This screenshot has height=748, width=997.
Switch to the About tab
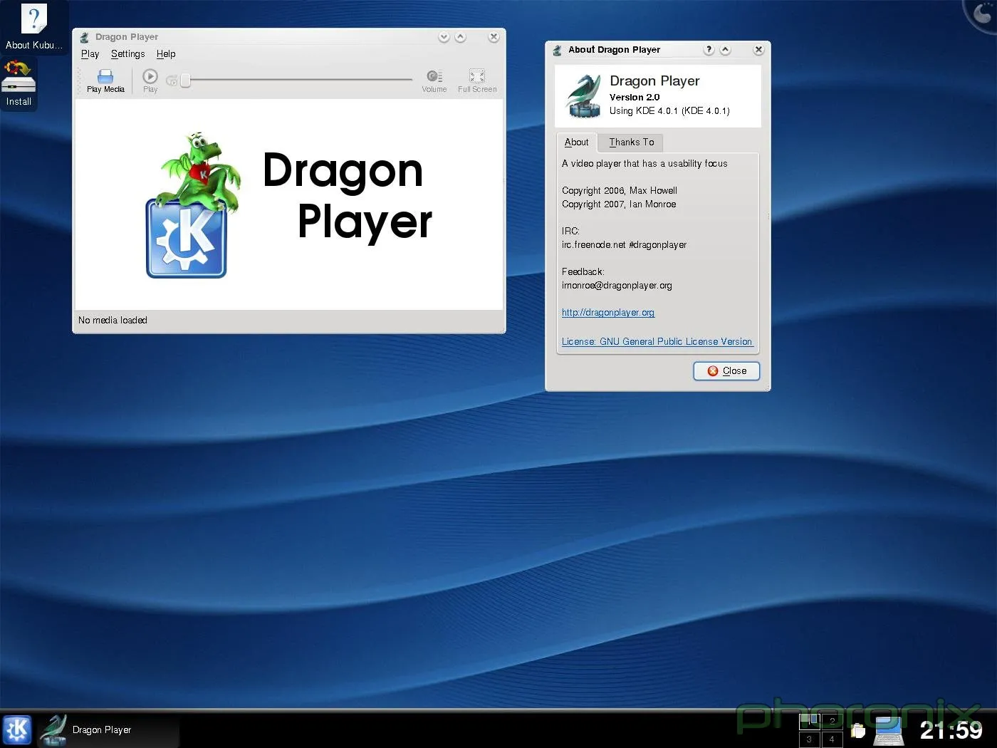577,142
